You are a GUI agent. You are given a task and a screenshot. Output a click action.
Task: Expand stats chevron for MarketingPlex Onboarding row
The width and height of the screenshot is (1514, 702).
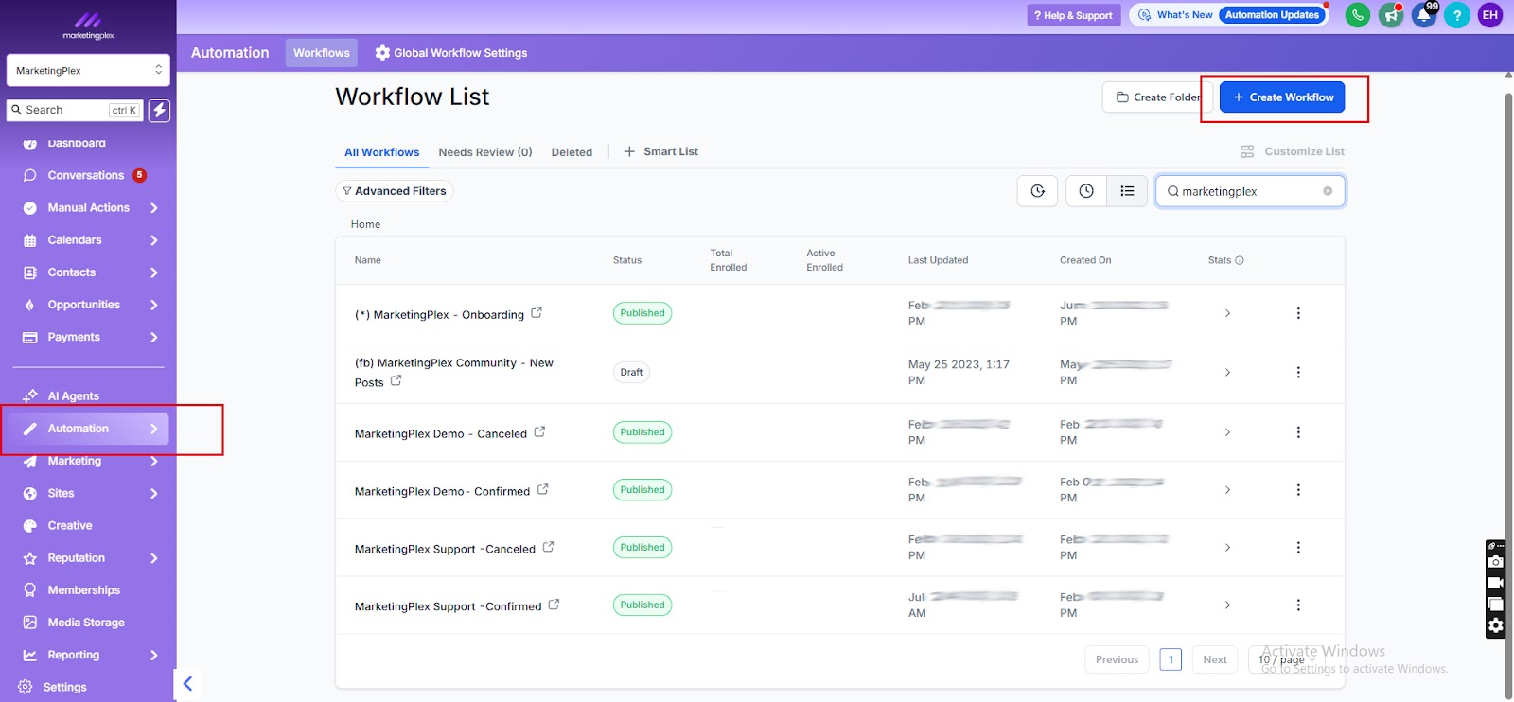[x=1227, y=313]
